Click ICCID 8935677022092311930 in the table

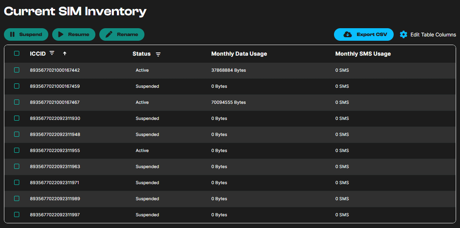[55, 118]
